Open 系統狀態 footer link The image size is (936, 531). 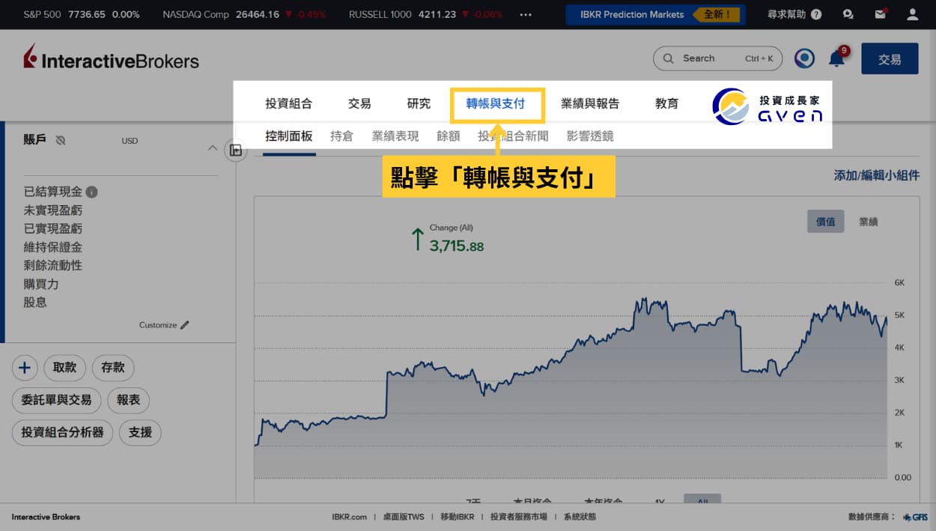point(580,517)
